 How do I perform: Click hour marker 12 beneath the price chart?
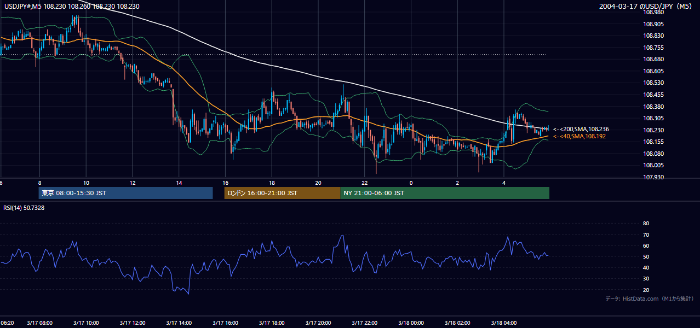tap(133, 183)
